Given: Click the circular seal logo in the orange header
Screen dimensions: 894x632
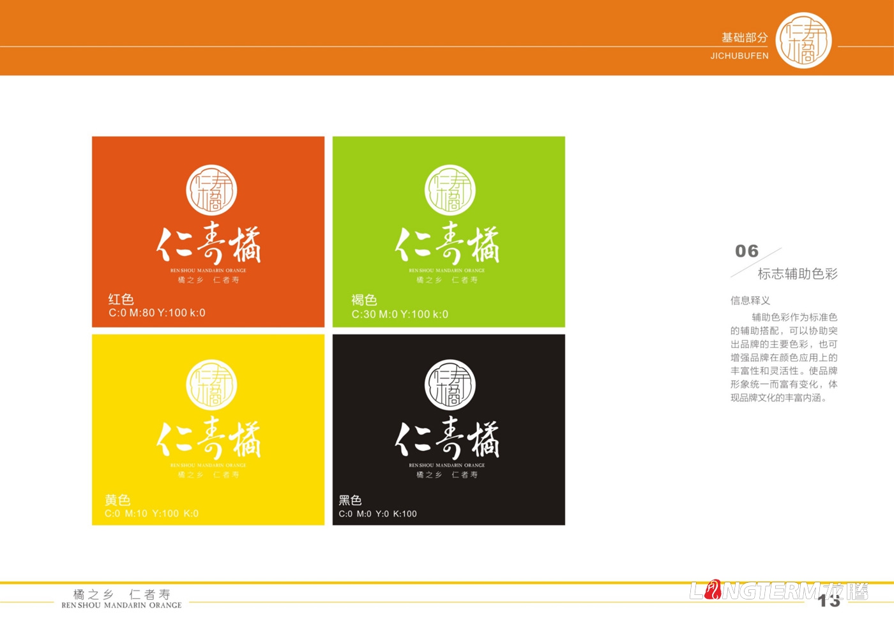Looking at the screenshot, I should [x=806, y=41].
